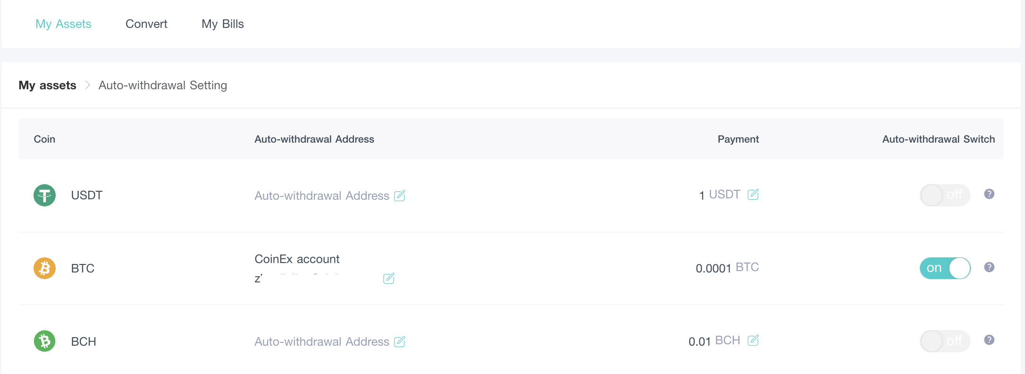
Task: Click the BCH Auto-withdrawal Address link text
Action: (x=322, y=341)
